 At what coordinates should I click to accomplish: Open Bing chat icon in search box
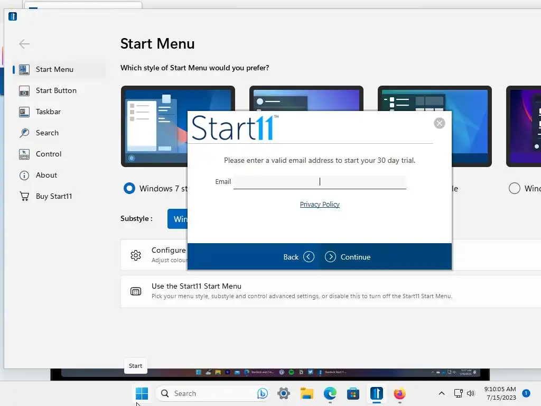click(262, 393)
